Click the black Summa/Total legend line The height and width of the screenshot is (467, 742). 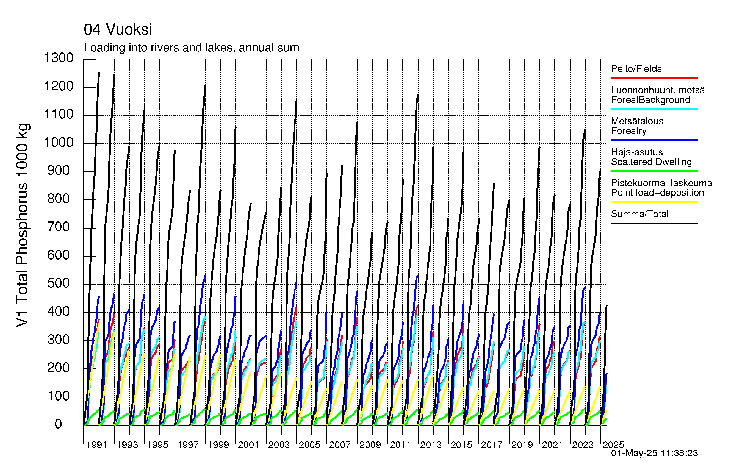pyautogui.click(x=654, y=223)
